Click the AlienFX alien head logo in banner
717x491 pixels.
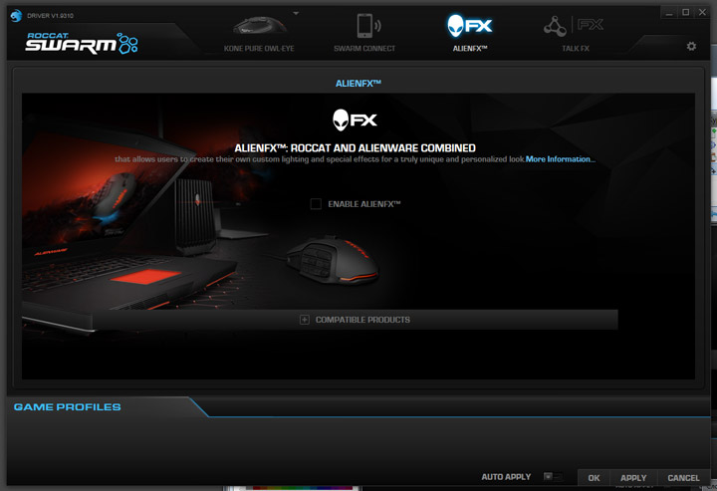[355, 121]
